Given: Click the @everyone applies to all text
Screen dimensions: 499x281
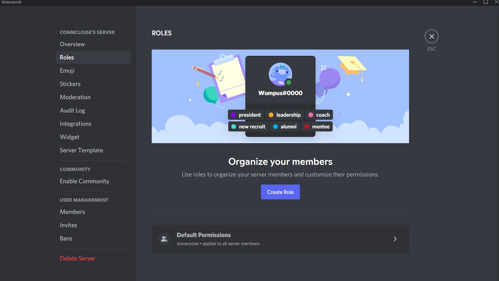Looking at the screenshot, I should pos(218,244).
